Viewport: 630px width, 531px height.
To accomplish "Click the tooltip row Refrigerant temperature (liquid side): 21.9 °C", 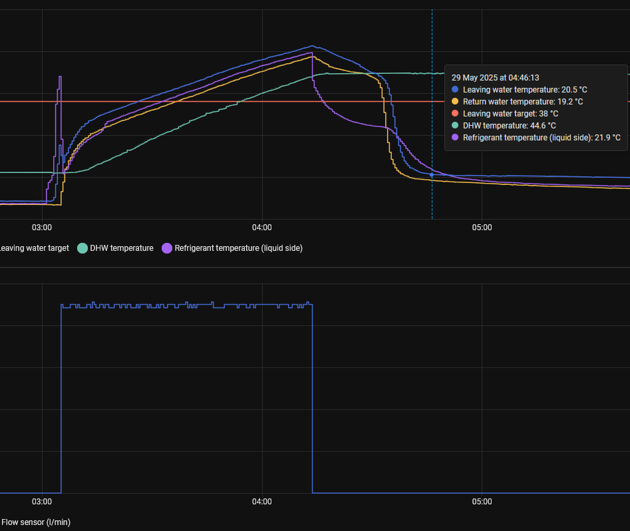I will click(x=542, y=137).
